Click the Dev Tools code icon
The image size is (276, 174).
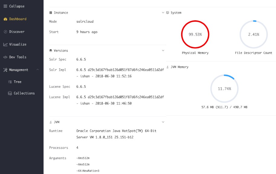[x=5, y=57]
